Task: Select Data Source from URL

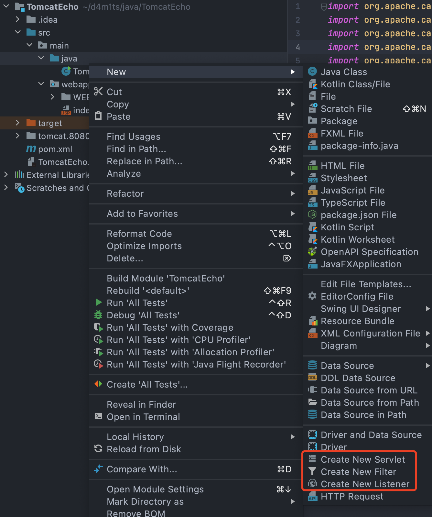Action: (369, 390)
